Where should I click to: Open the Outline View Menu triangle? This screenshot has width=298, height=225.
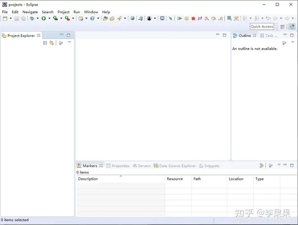293,42
